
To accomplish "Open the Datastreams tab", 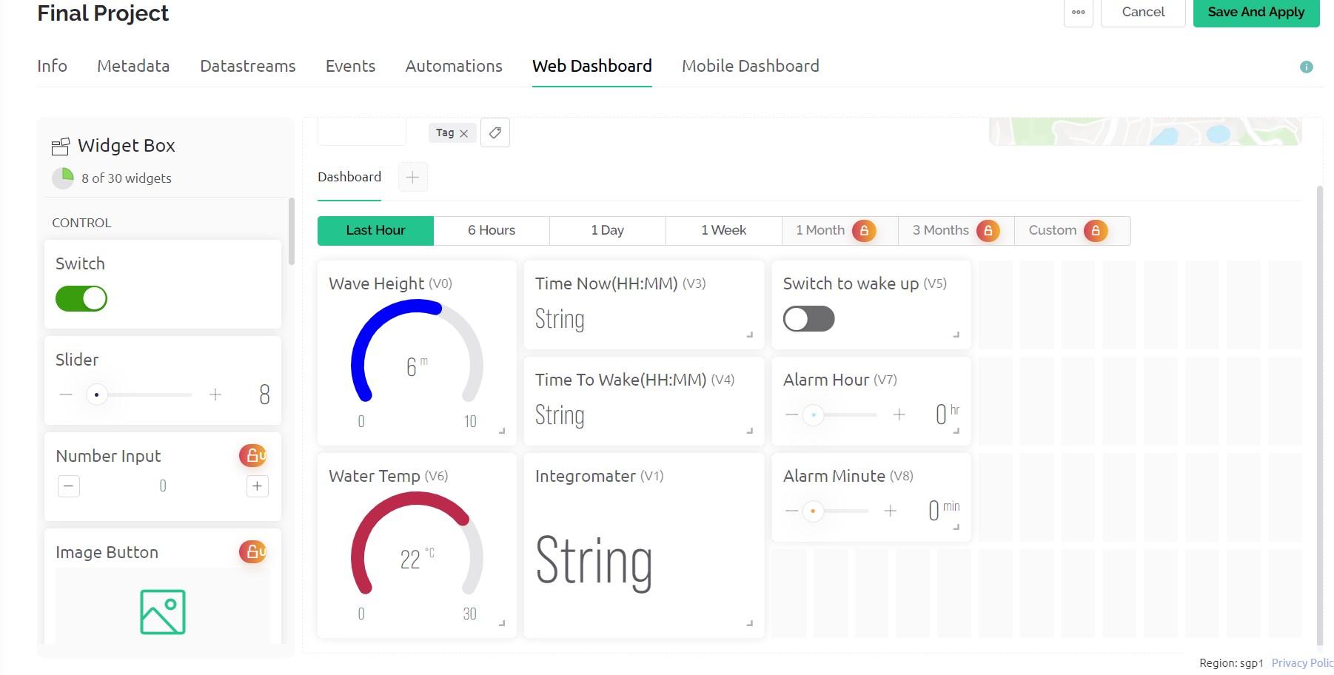I will click(x=247, y=66).
